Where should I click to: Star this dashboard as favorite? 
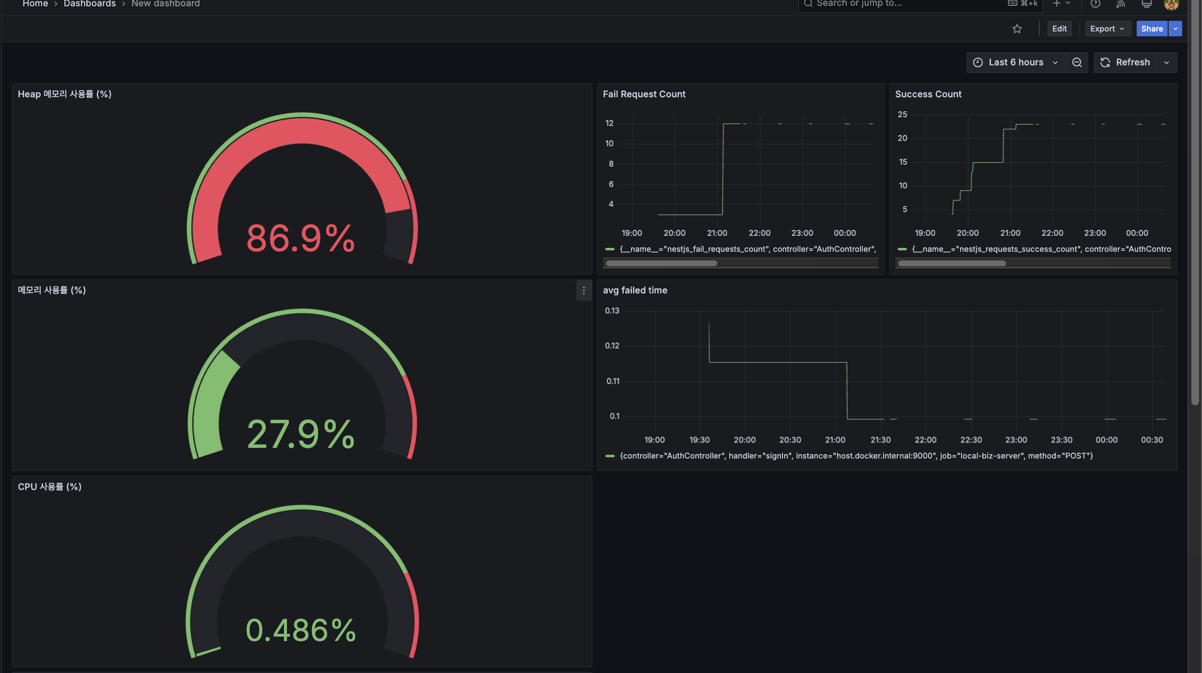point(1017,29)
